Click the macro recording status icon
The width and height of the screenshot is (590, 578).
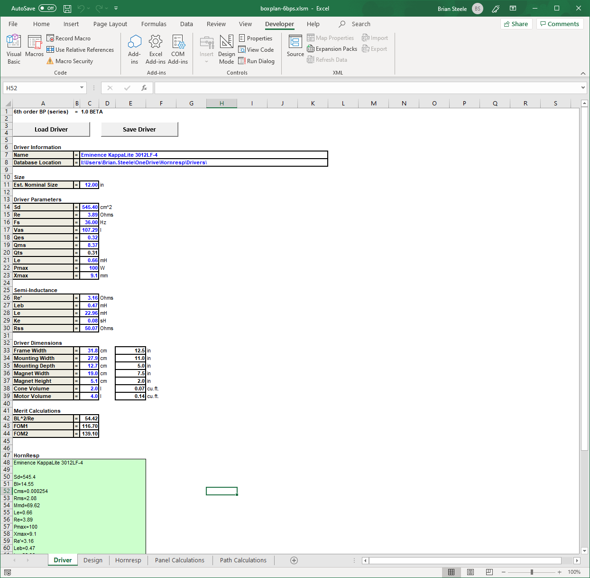(8, 572)
